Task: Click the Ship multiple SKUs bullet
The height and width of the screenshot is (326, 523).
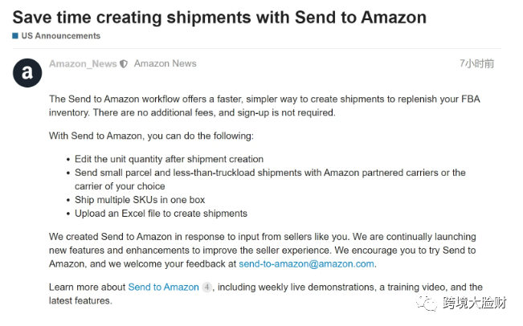Action: point(140,200)
